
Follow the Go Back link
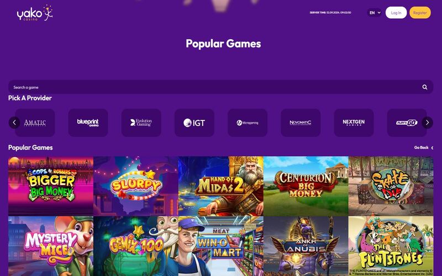[423, 147]
